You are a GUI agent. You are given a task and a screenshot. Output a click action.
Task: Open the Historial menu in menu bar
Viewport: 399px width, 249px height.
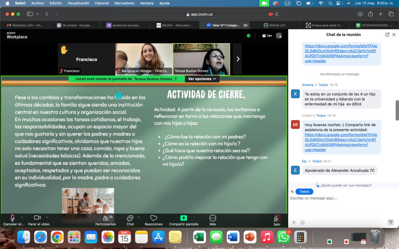coord(102,3)
